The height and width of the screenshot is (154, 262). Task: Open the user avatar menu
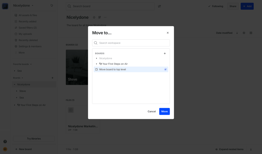point(5,149)
